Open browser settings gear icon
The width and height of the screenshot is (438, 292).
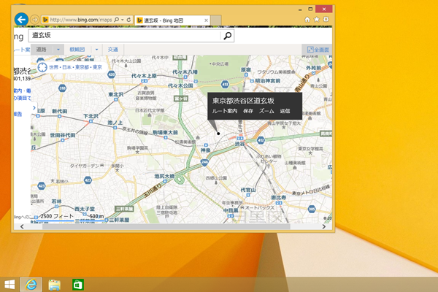point(326,19)
